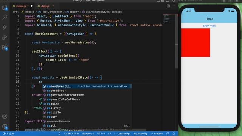Split the editor to the right
This screenshot has height=136, width=242.
[168, 6]
